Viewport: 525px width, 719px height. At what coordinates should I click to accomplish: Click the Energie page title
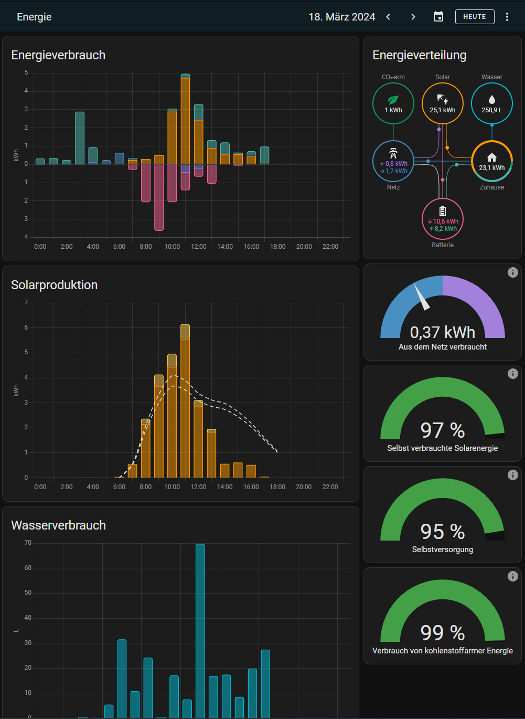34,17
